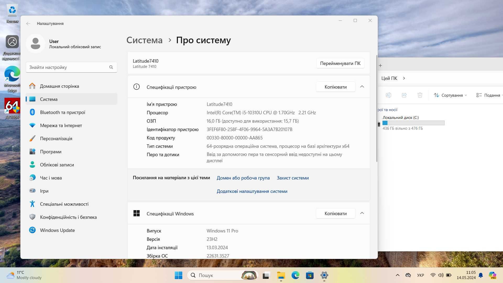Open Персоналізація settings
Screen dimensions: 503x283
click(x=71, y=138)
